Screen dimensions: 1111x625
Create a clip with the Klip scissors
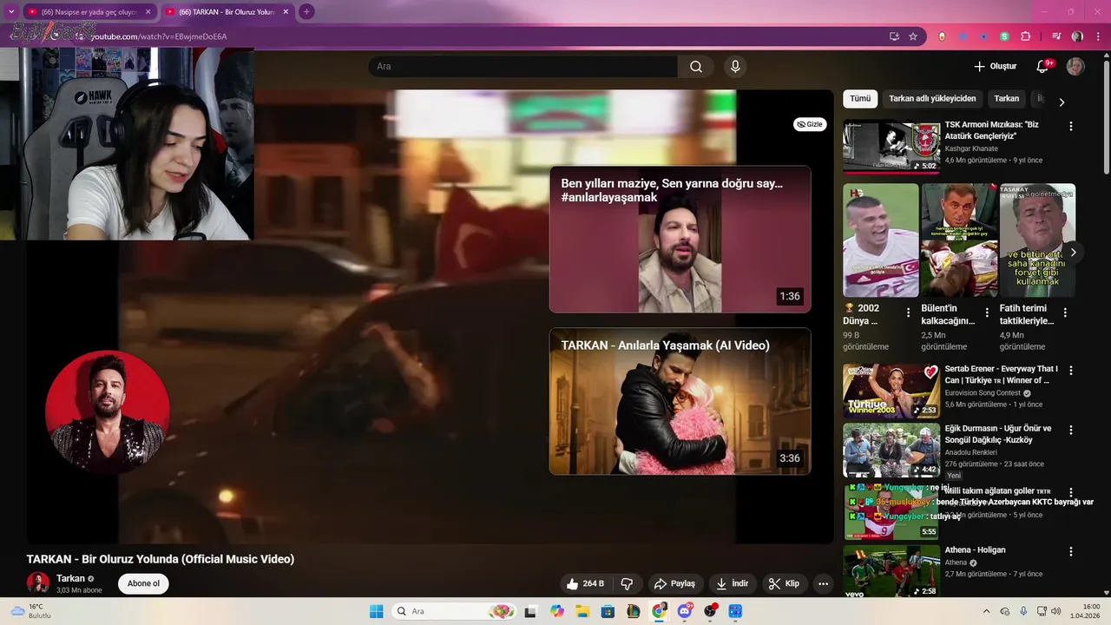784,583
